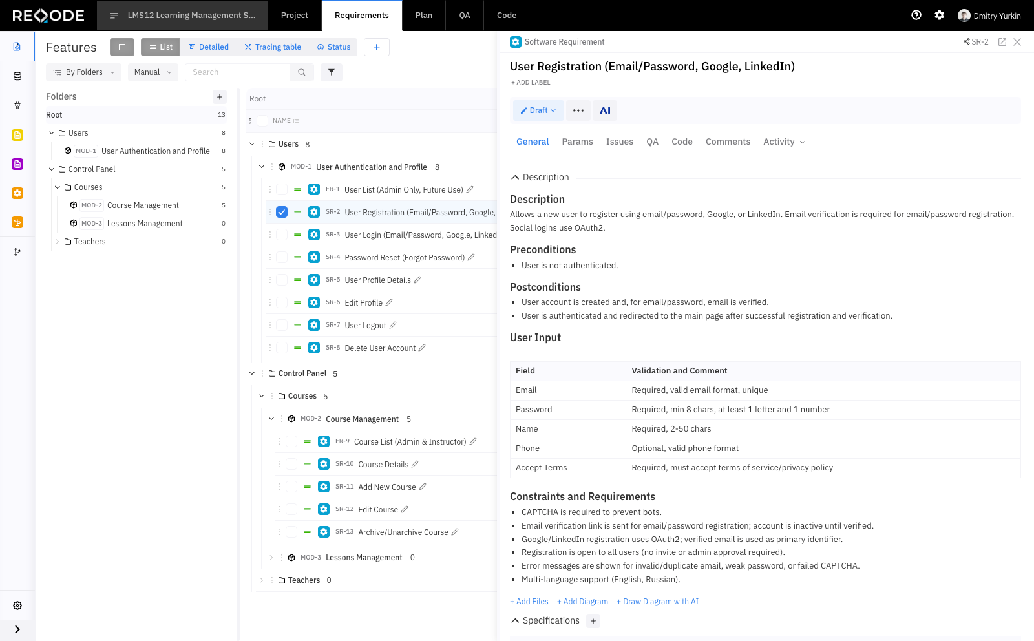Click the search magnifier button
This screenshot has width=1034, height=641.
tap(302, 72)
